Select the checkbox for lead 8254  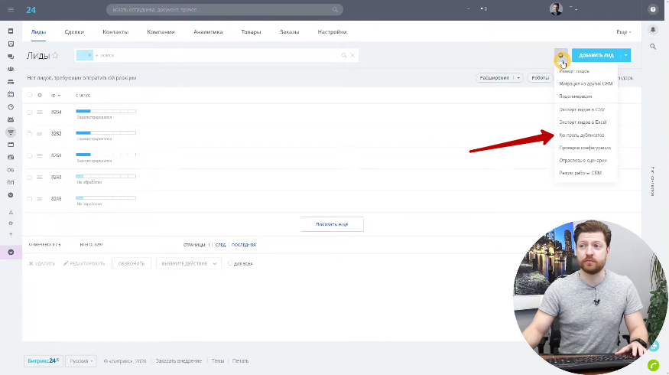(30, 112)
